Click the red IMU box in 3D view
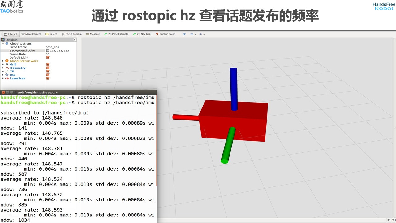The image size is (396, 223). click(x=233, y=121)
